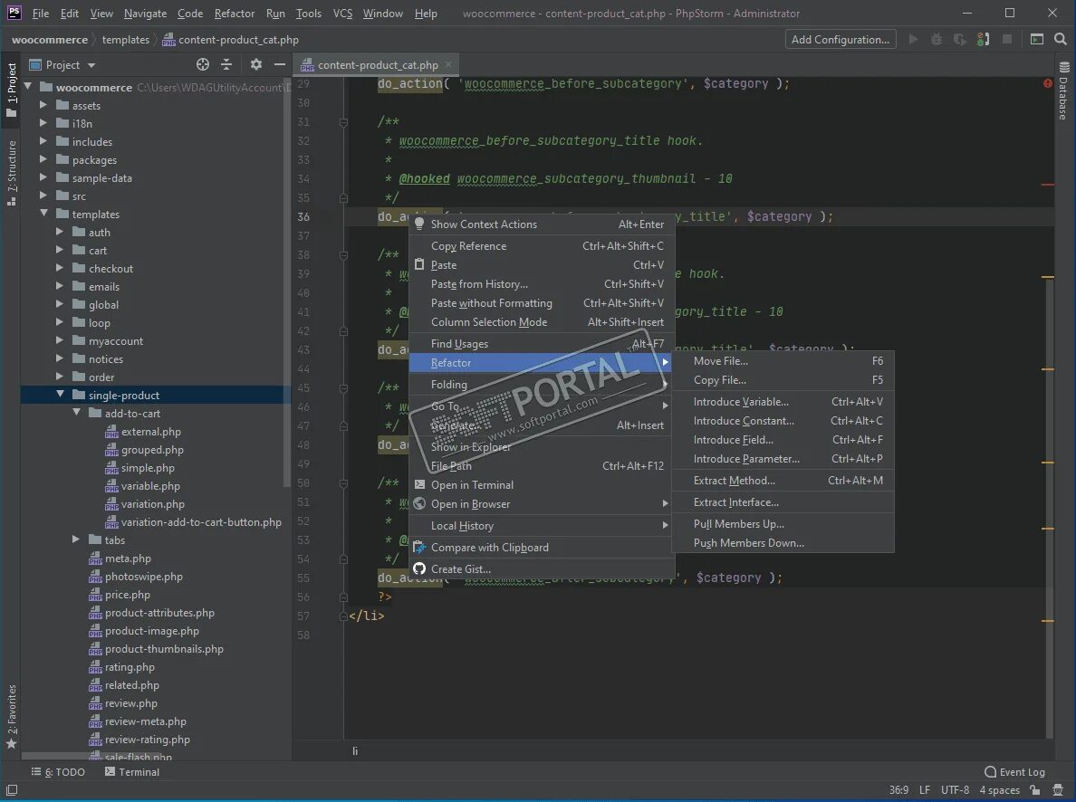The height and width of the screenshot is (802, 1076).
Task: Toggle code folding marker at line 31
Action: 343,122
